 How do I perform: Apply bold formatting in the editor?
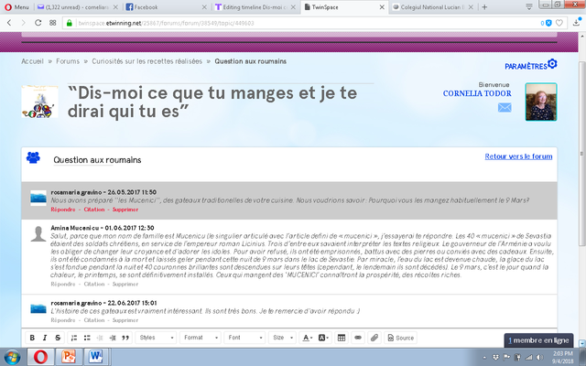pyautogui.click(x=32, y=338)
